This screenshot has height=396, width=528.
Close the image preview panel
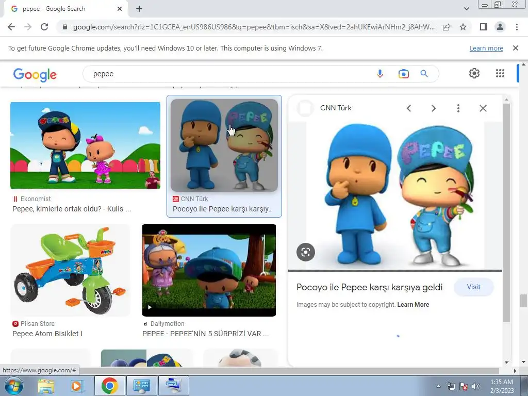(x=483, y=108)
